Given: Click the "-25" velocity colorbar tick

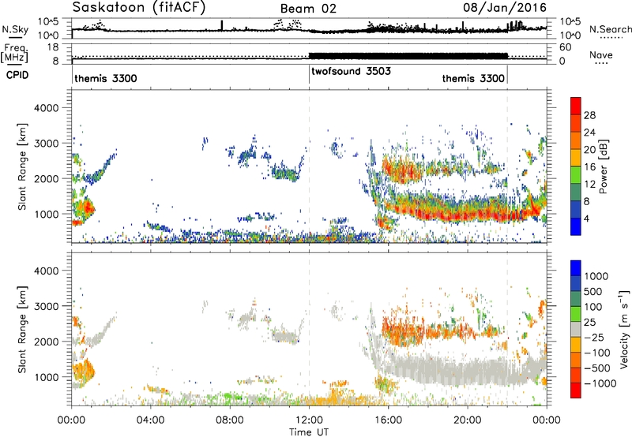Looking at the screenshot, I should [594, 337].
